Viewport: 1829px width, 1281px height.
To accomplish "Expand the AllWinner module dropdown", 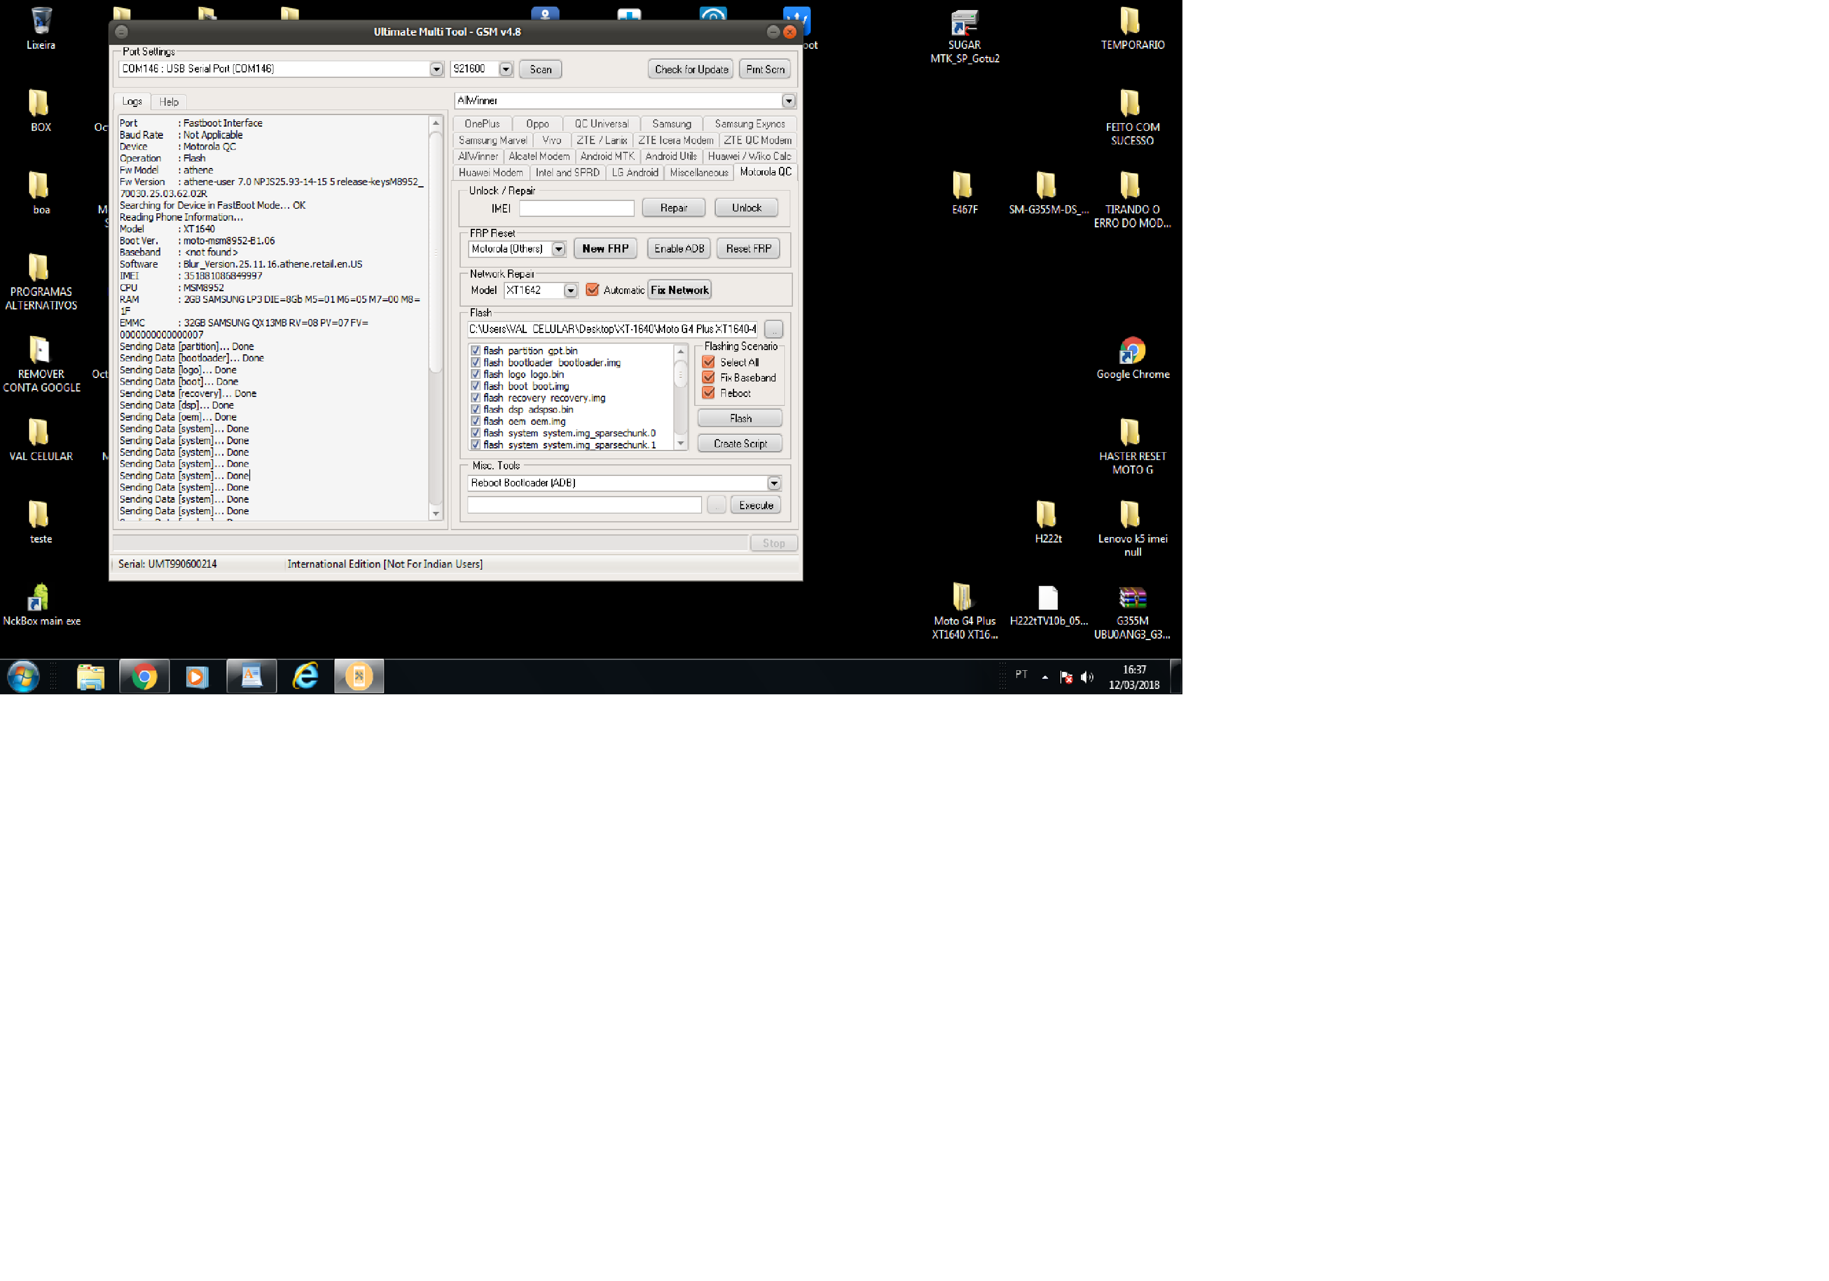I will [x=789, y=101].
